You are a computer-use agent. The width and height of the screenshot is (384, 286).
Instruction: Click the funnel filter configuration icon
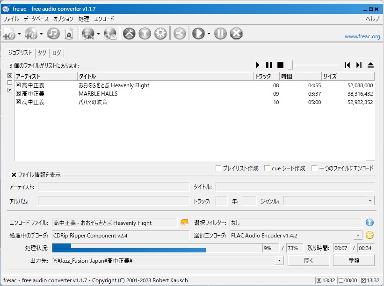click(145, 33)
